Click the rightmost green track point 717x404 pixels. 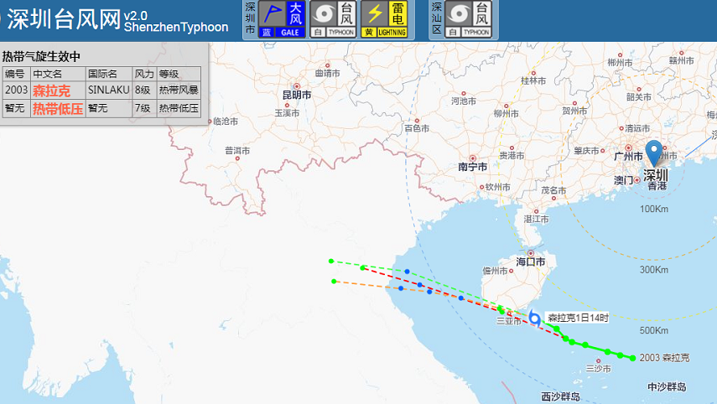[631, 358]
